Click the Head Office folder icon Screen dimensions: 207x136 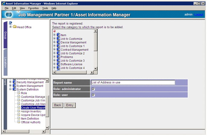tap(14, 27)
